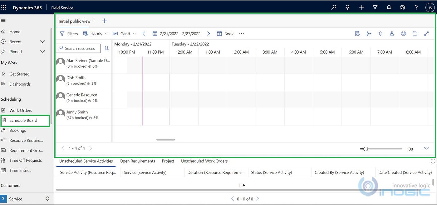This screenshot has width=437, height=205.
Task: Open the advanced find funnel icon
Action: (375, 7)
